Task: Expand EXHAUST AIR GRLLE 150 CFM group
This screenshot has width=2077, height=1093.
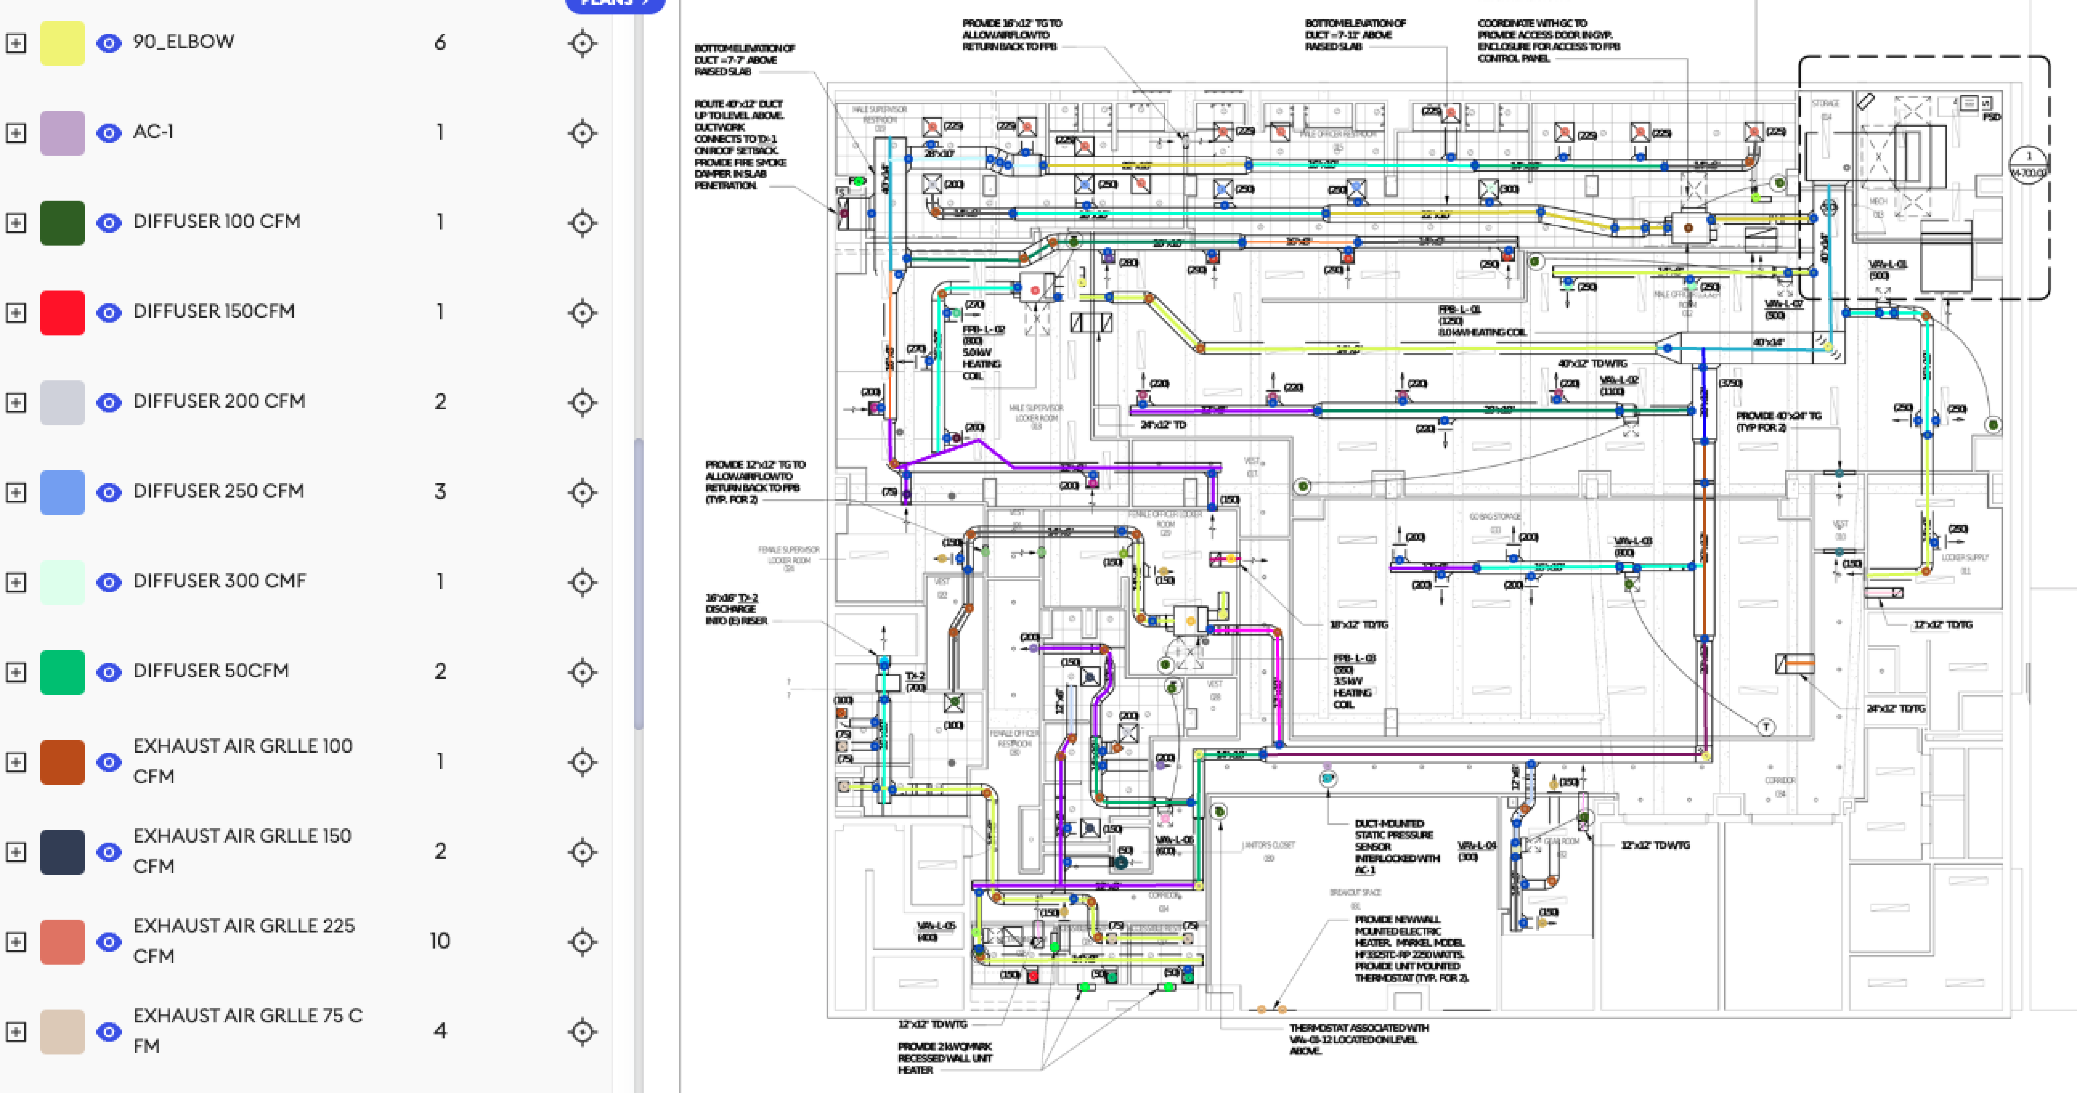Action: 16,852
